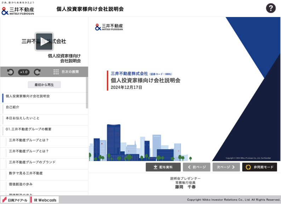The image size is (281, 204).
Task: Select the second 三井不動産グループとは？ entry
Action: point(44,153)
